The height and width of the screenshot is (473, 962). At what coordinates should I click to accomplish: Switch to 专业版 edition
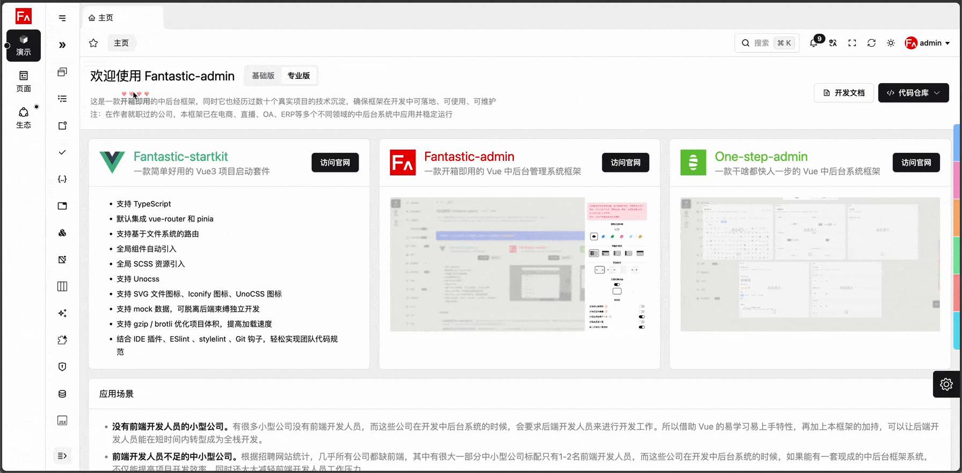click(x=298, y=76)
